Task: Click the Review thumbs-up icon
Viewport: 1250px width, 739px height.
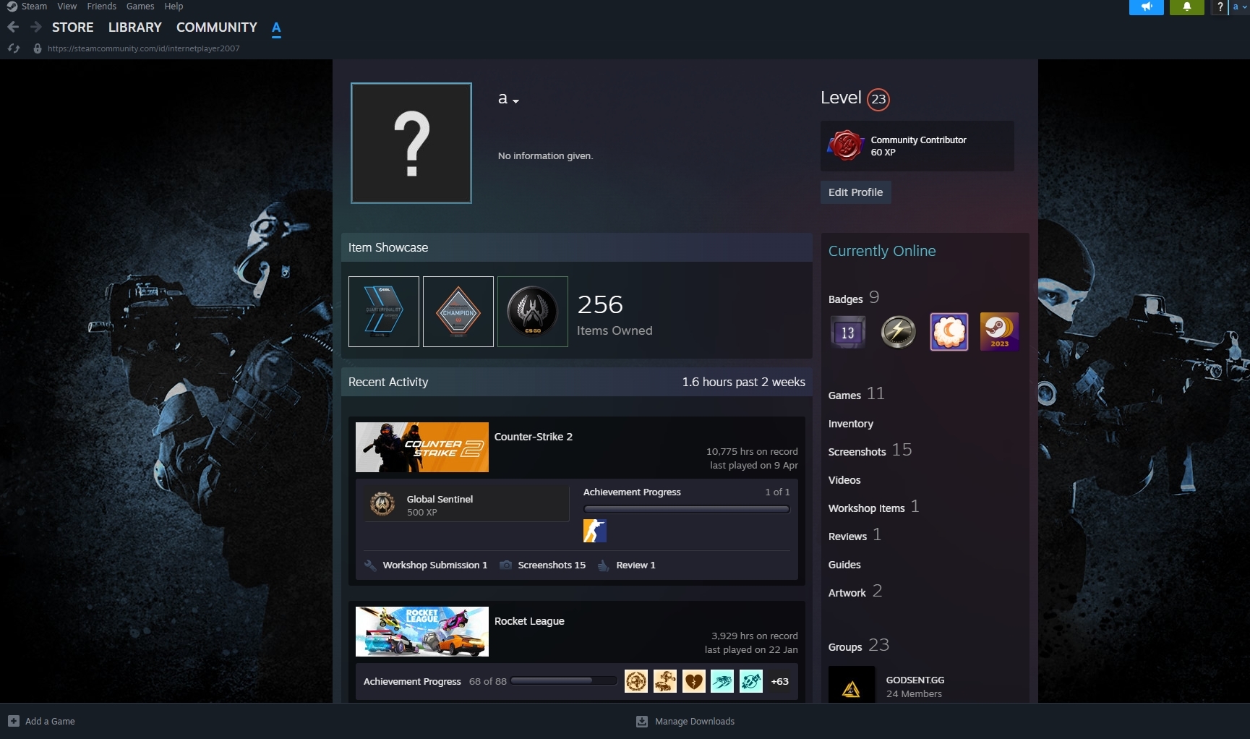Action: point(604,565)
